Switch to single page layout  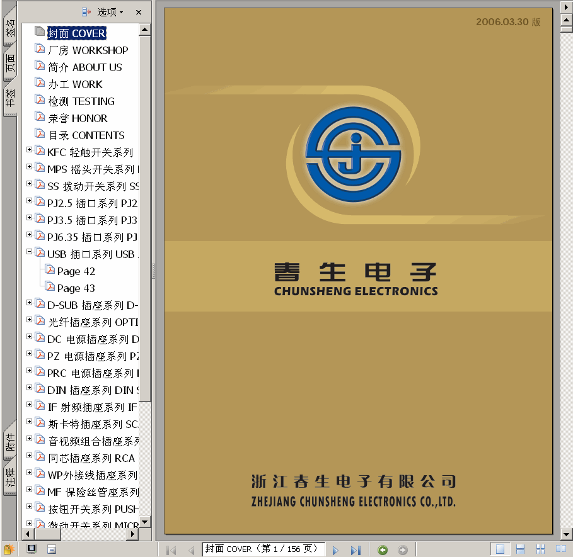pyautogui.click(x=500, y=549)
